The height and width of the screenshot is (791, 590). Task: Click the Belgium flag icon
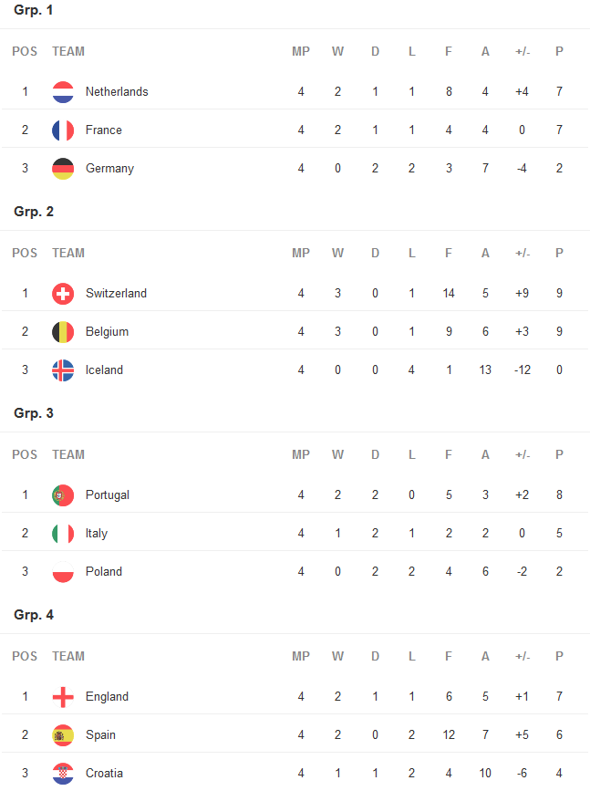coord(63,332)
